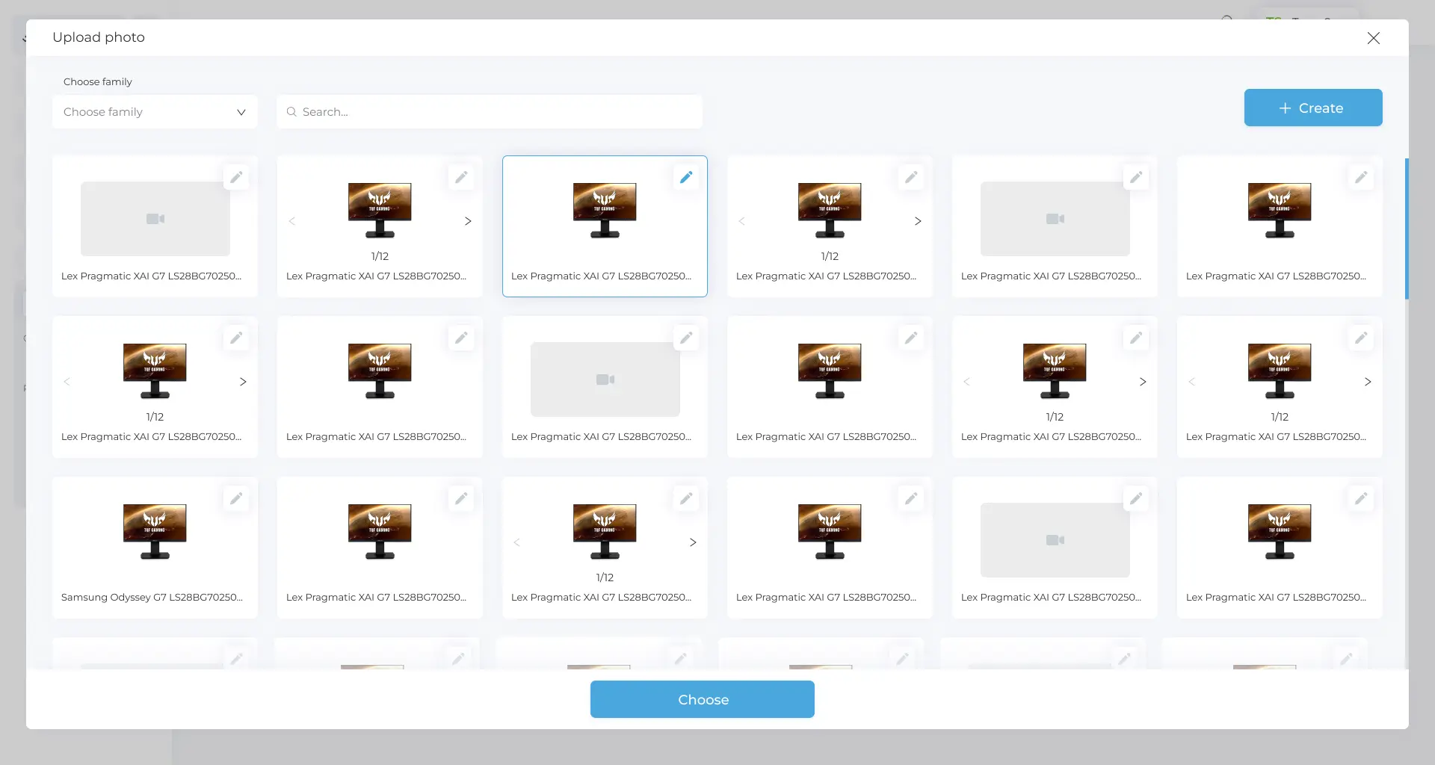Click the pencil icon on Samsung Odyssey G7 card
The image size is (1435, 765).
tap(236, 499)
